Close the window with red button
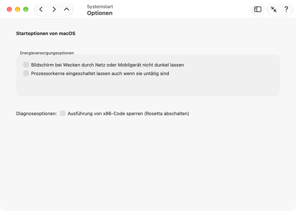The height and width of the screenshot is (211, 296). [9, 9]
